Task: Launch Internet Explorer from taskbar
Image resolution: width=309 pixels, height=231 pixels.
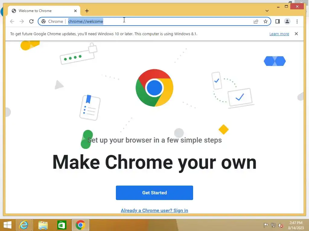Action: point(24,225)
